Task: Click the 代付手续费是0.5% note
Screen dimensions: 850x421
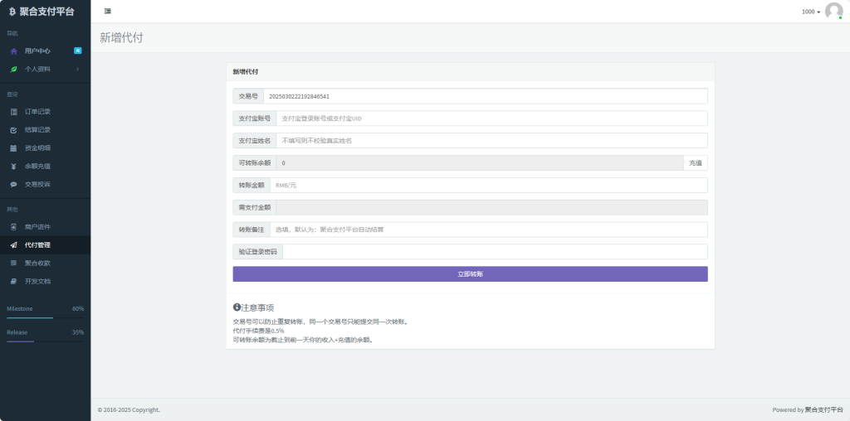Action: coord(259,331)
